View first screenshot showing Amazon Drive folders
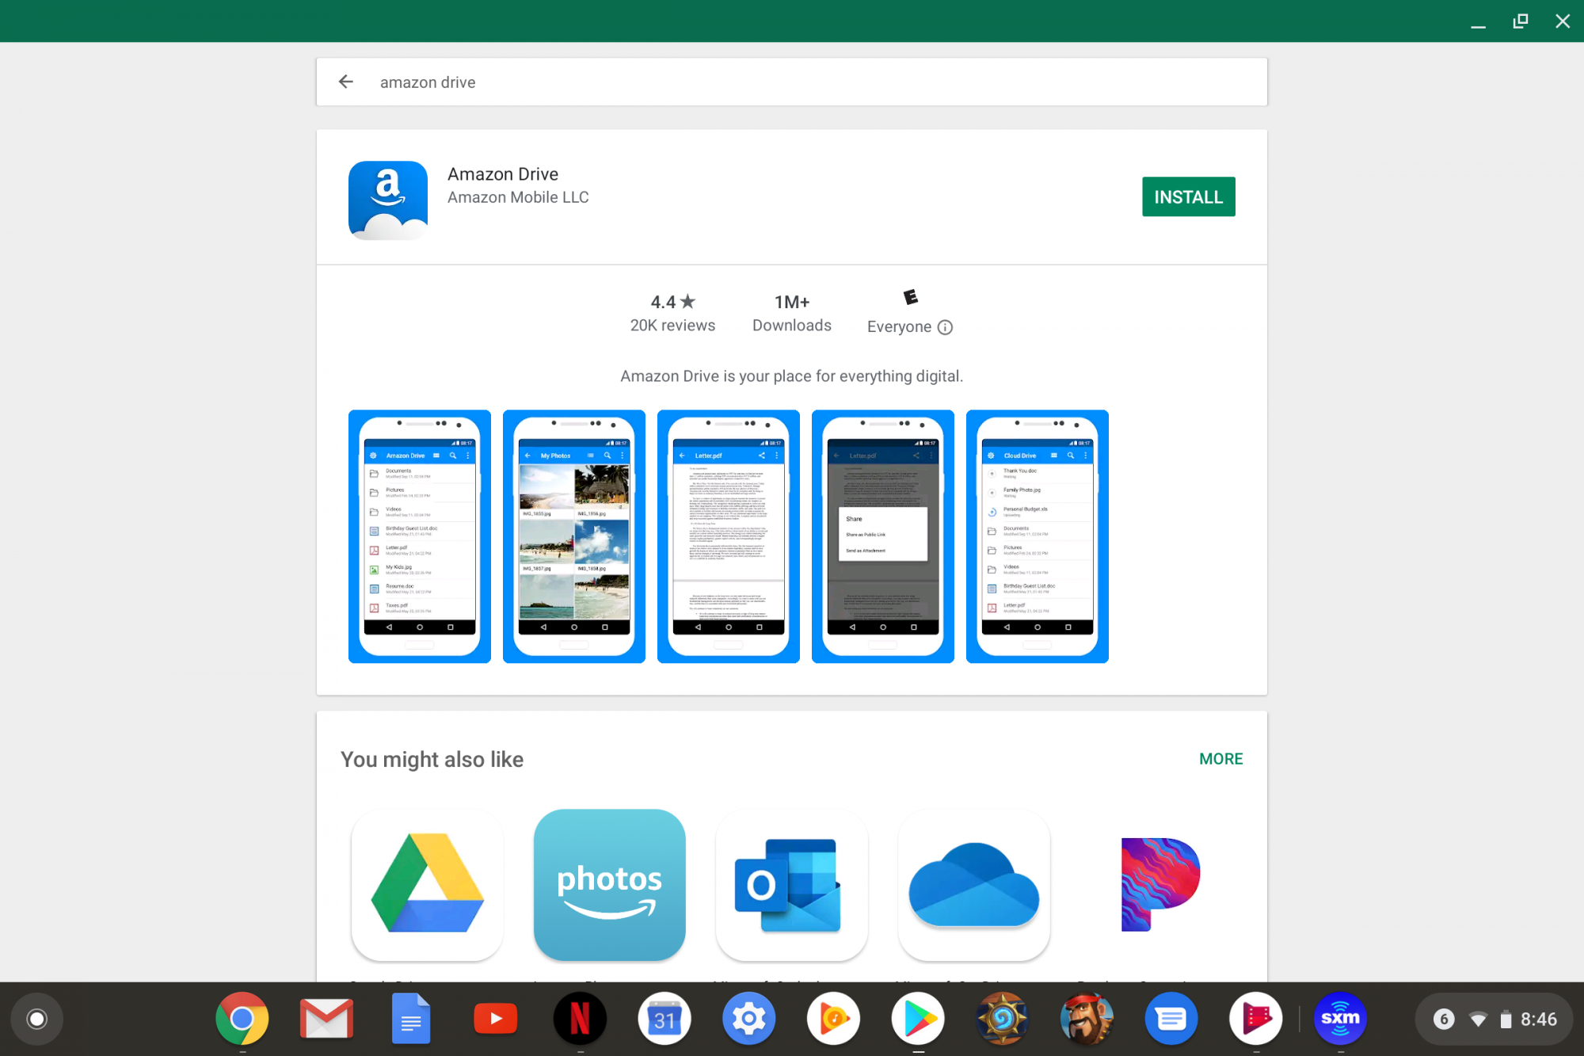Screen dimensions: 1584x1056 [x=420, y=536]
